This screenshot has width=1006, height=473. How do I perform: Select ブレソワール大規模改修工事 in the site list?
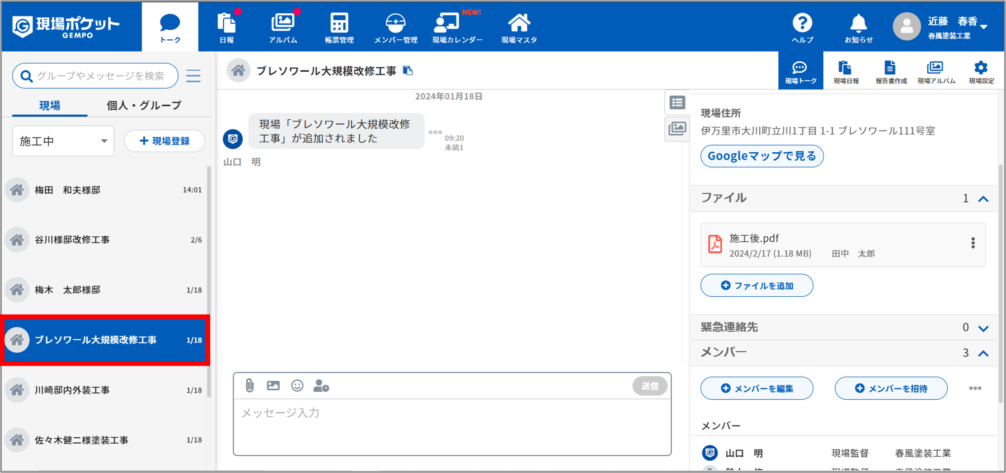105,340
